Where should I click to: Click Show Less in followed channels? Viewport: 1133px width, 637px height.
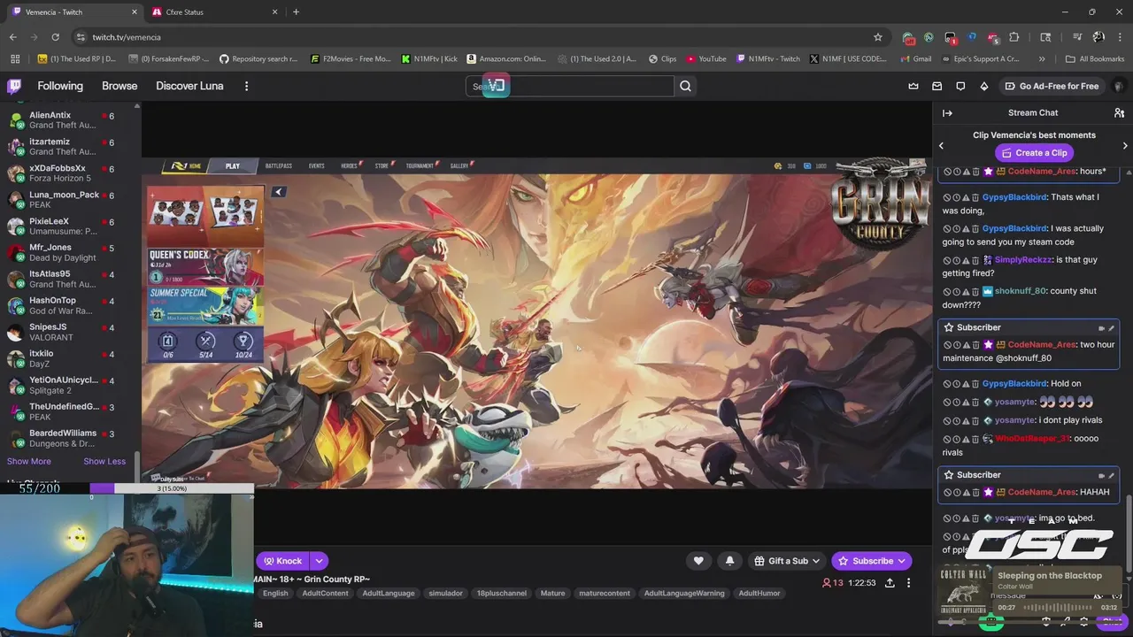tap(104, 461)
